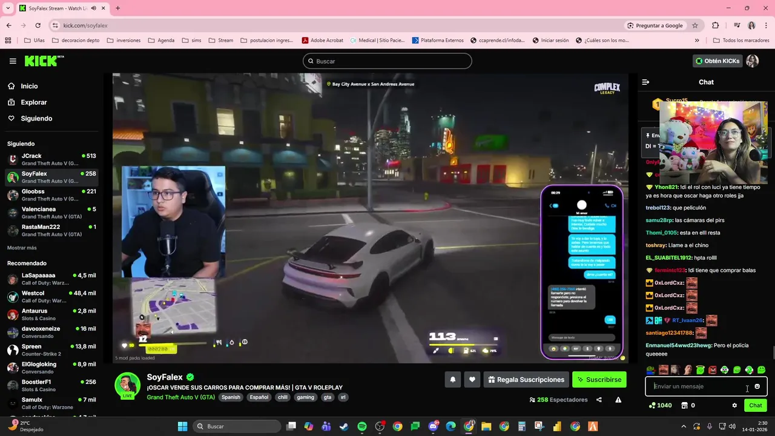Select the gta tag

tap(328, 397)
